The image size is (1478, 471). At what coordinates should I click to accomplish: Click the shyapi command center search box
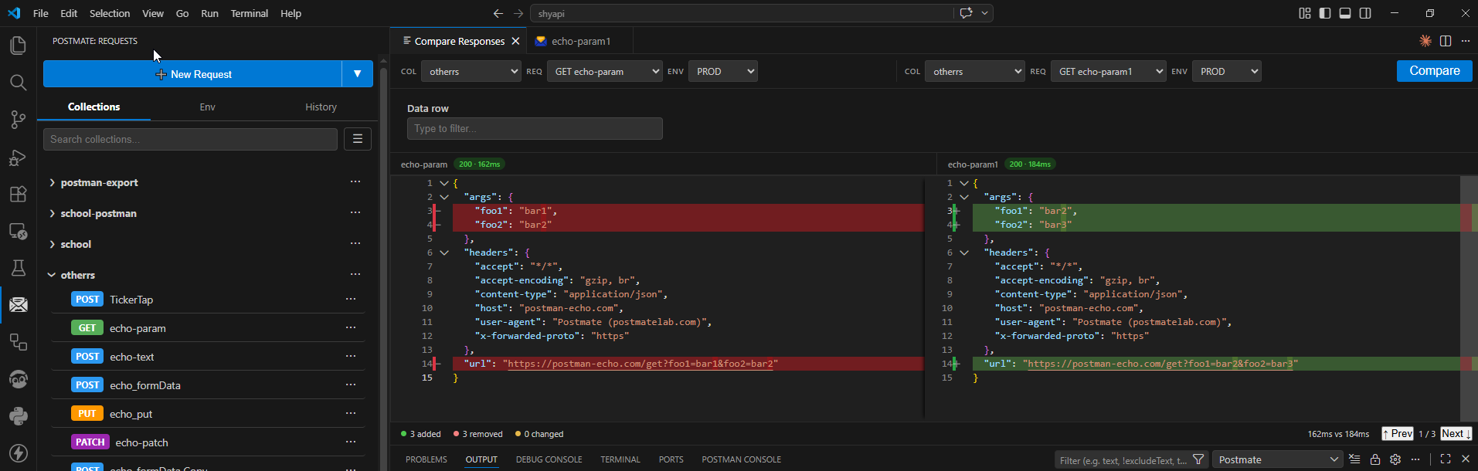point(742,13)
